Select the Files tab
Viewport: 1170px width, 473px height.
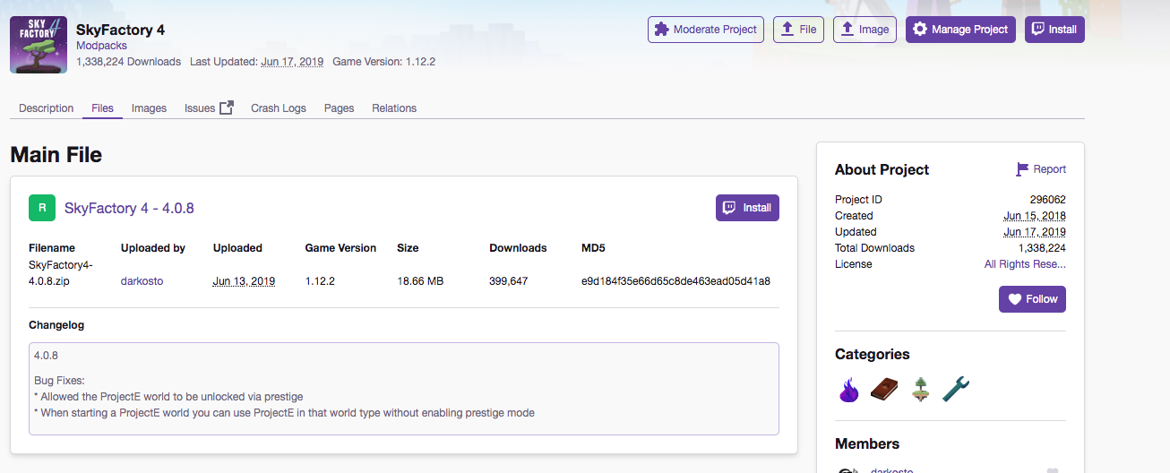103,108
